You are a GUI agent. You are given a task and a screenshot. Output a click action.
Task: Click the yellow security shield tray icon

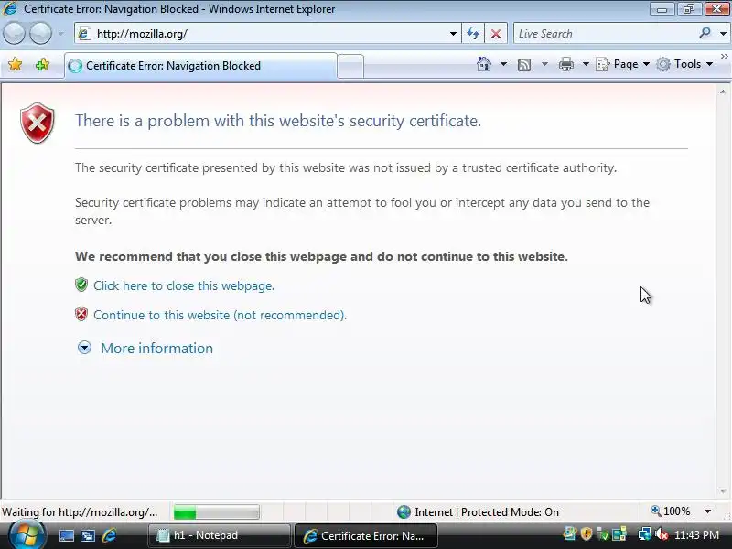click(587, 533)
